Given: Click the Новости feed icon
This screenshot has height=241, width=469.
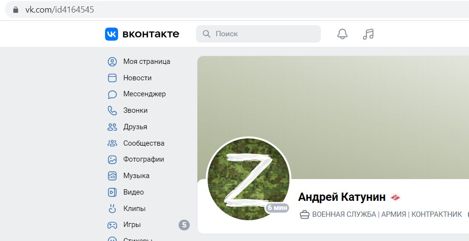Looking at the screenshot, I should point(112,78).
